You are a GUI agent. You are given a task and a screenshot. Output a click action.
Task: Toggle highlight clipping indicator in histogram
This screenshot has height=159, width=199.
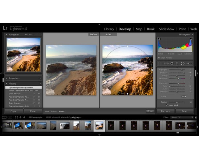tap(191, 39)
